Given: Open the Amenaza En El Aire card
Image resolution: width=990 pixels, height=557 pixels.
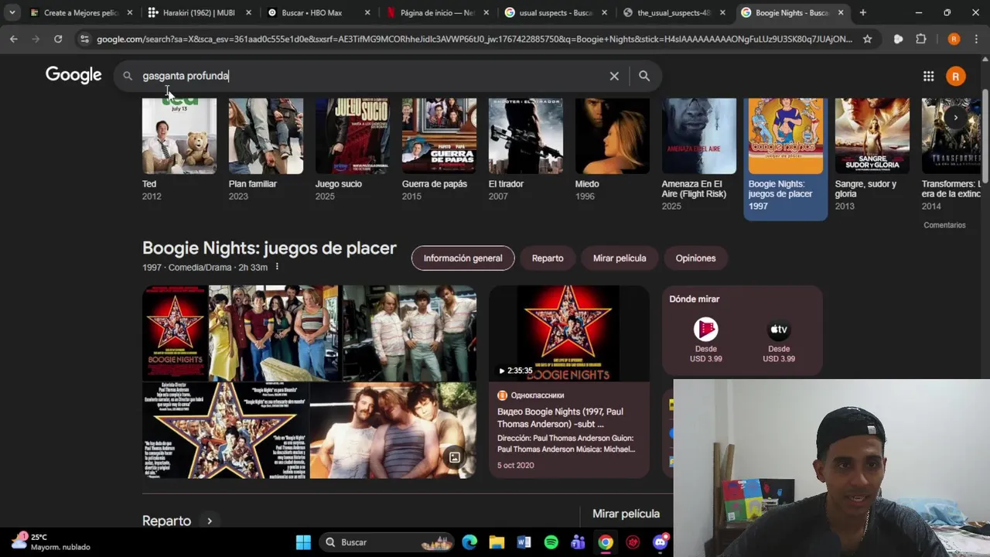Looking at the screenshot, I should (698, 155).
